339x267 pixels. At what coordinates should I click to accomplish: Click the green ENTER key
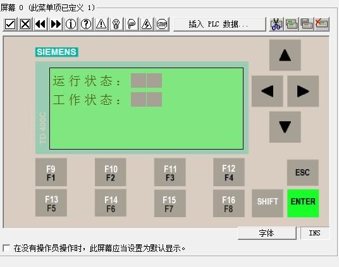click(303, 203)
